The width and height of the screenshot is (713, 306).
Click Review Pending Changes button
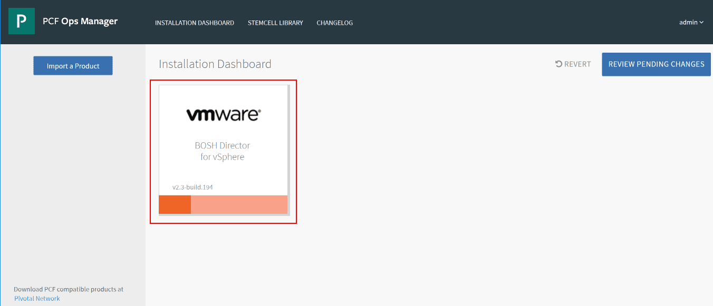click(x=656, y=64)
